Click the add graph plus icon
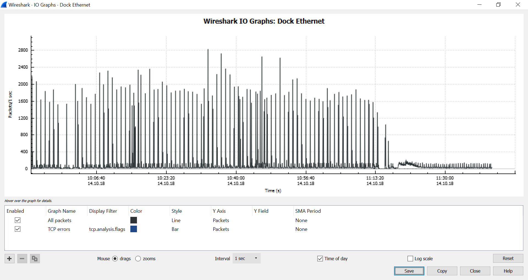The height and width of the screenshot is (280, 528). 10,259
